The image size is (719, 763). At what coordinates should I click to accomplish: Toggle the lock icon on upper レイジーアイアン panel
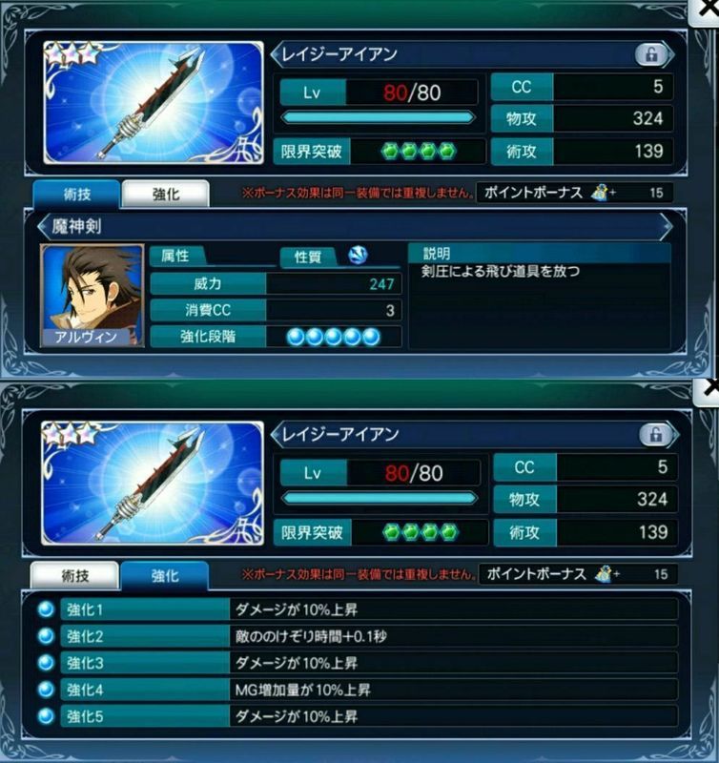(651, 55)
